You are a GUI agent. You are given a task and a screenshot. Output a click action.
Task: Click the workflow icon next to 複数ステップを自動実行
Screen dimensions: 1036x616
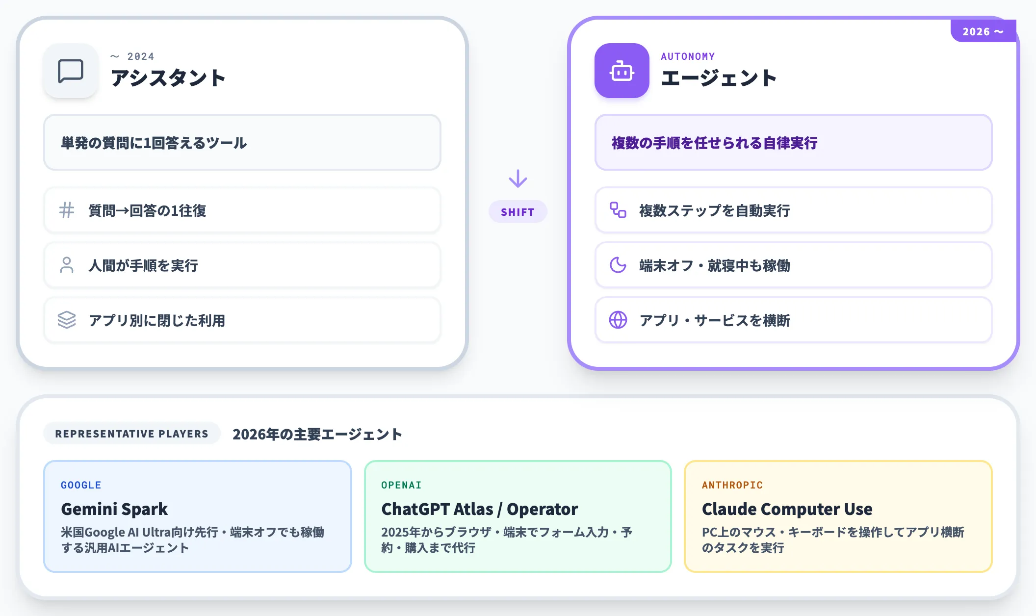(618, 210)
